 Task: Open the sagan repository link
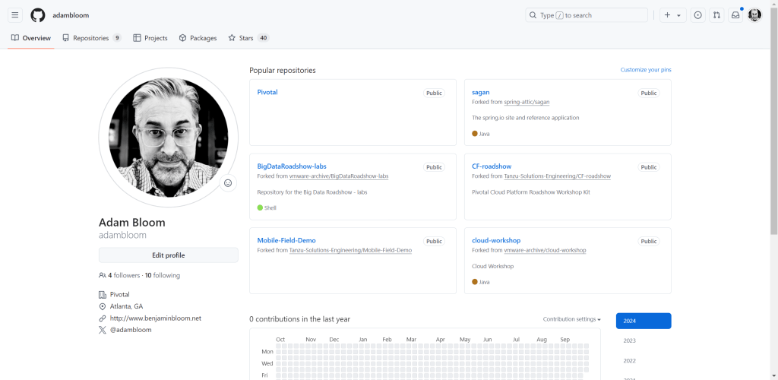click(480, 92)
